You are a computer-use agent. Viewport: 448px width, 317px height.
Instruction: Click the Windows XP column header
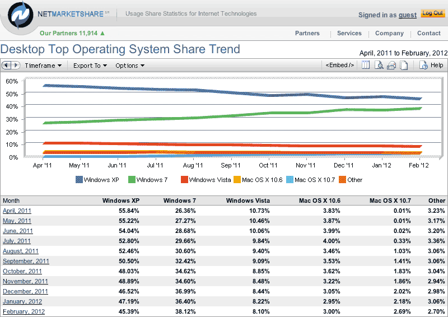(121, 201)
